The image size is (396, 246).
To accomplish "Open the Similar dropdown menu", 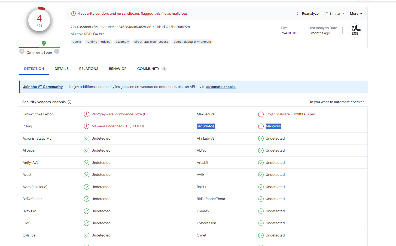I will [x=334, y=14].
